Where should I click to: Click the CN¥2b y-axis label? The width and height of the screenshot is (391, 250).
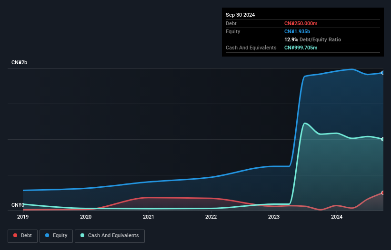[x=19, y=62]
